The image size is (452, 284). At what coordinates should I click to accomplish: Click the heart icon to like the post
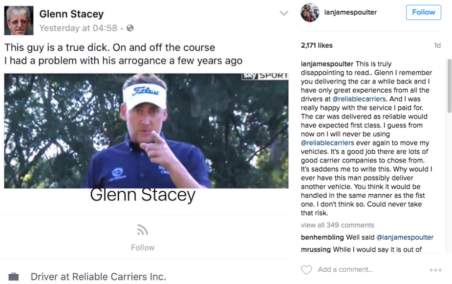tap(306, 270)
